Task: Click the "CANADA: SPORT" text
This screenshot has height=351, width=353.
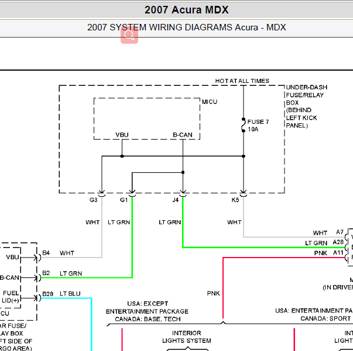Action: [x=325, y=318]
